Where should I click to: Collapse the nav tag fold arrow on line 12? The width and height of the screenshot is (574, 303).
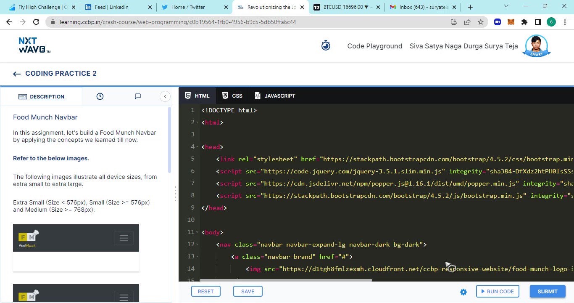(198, 245)
